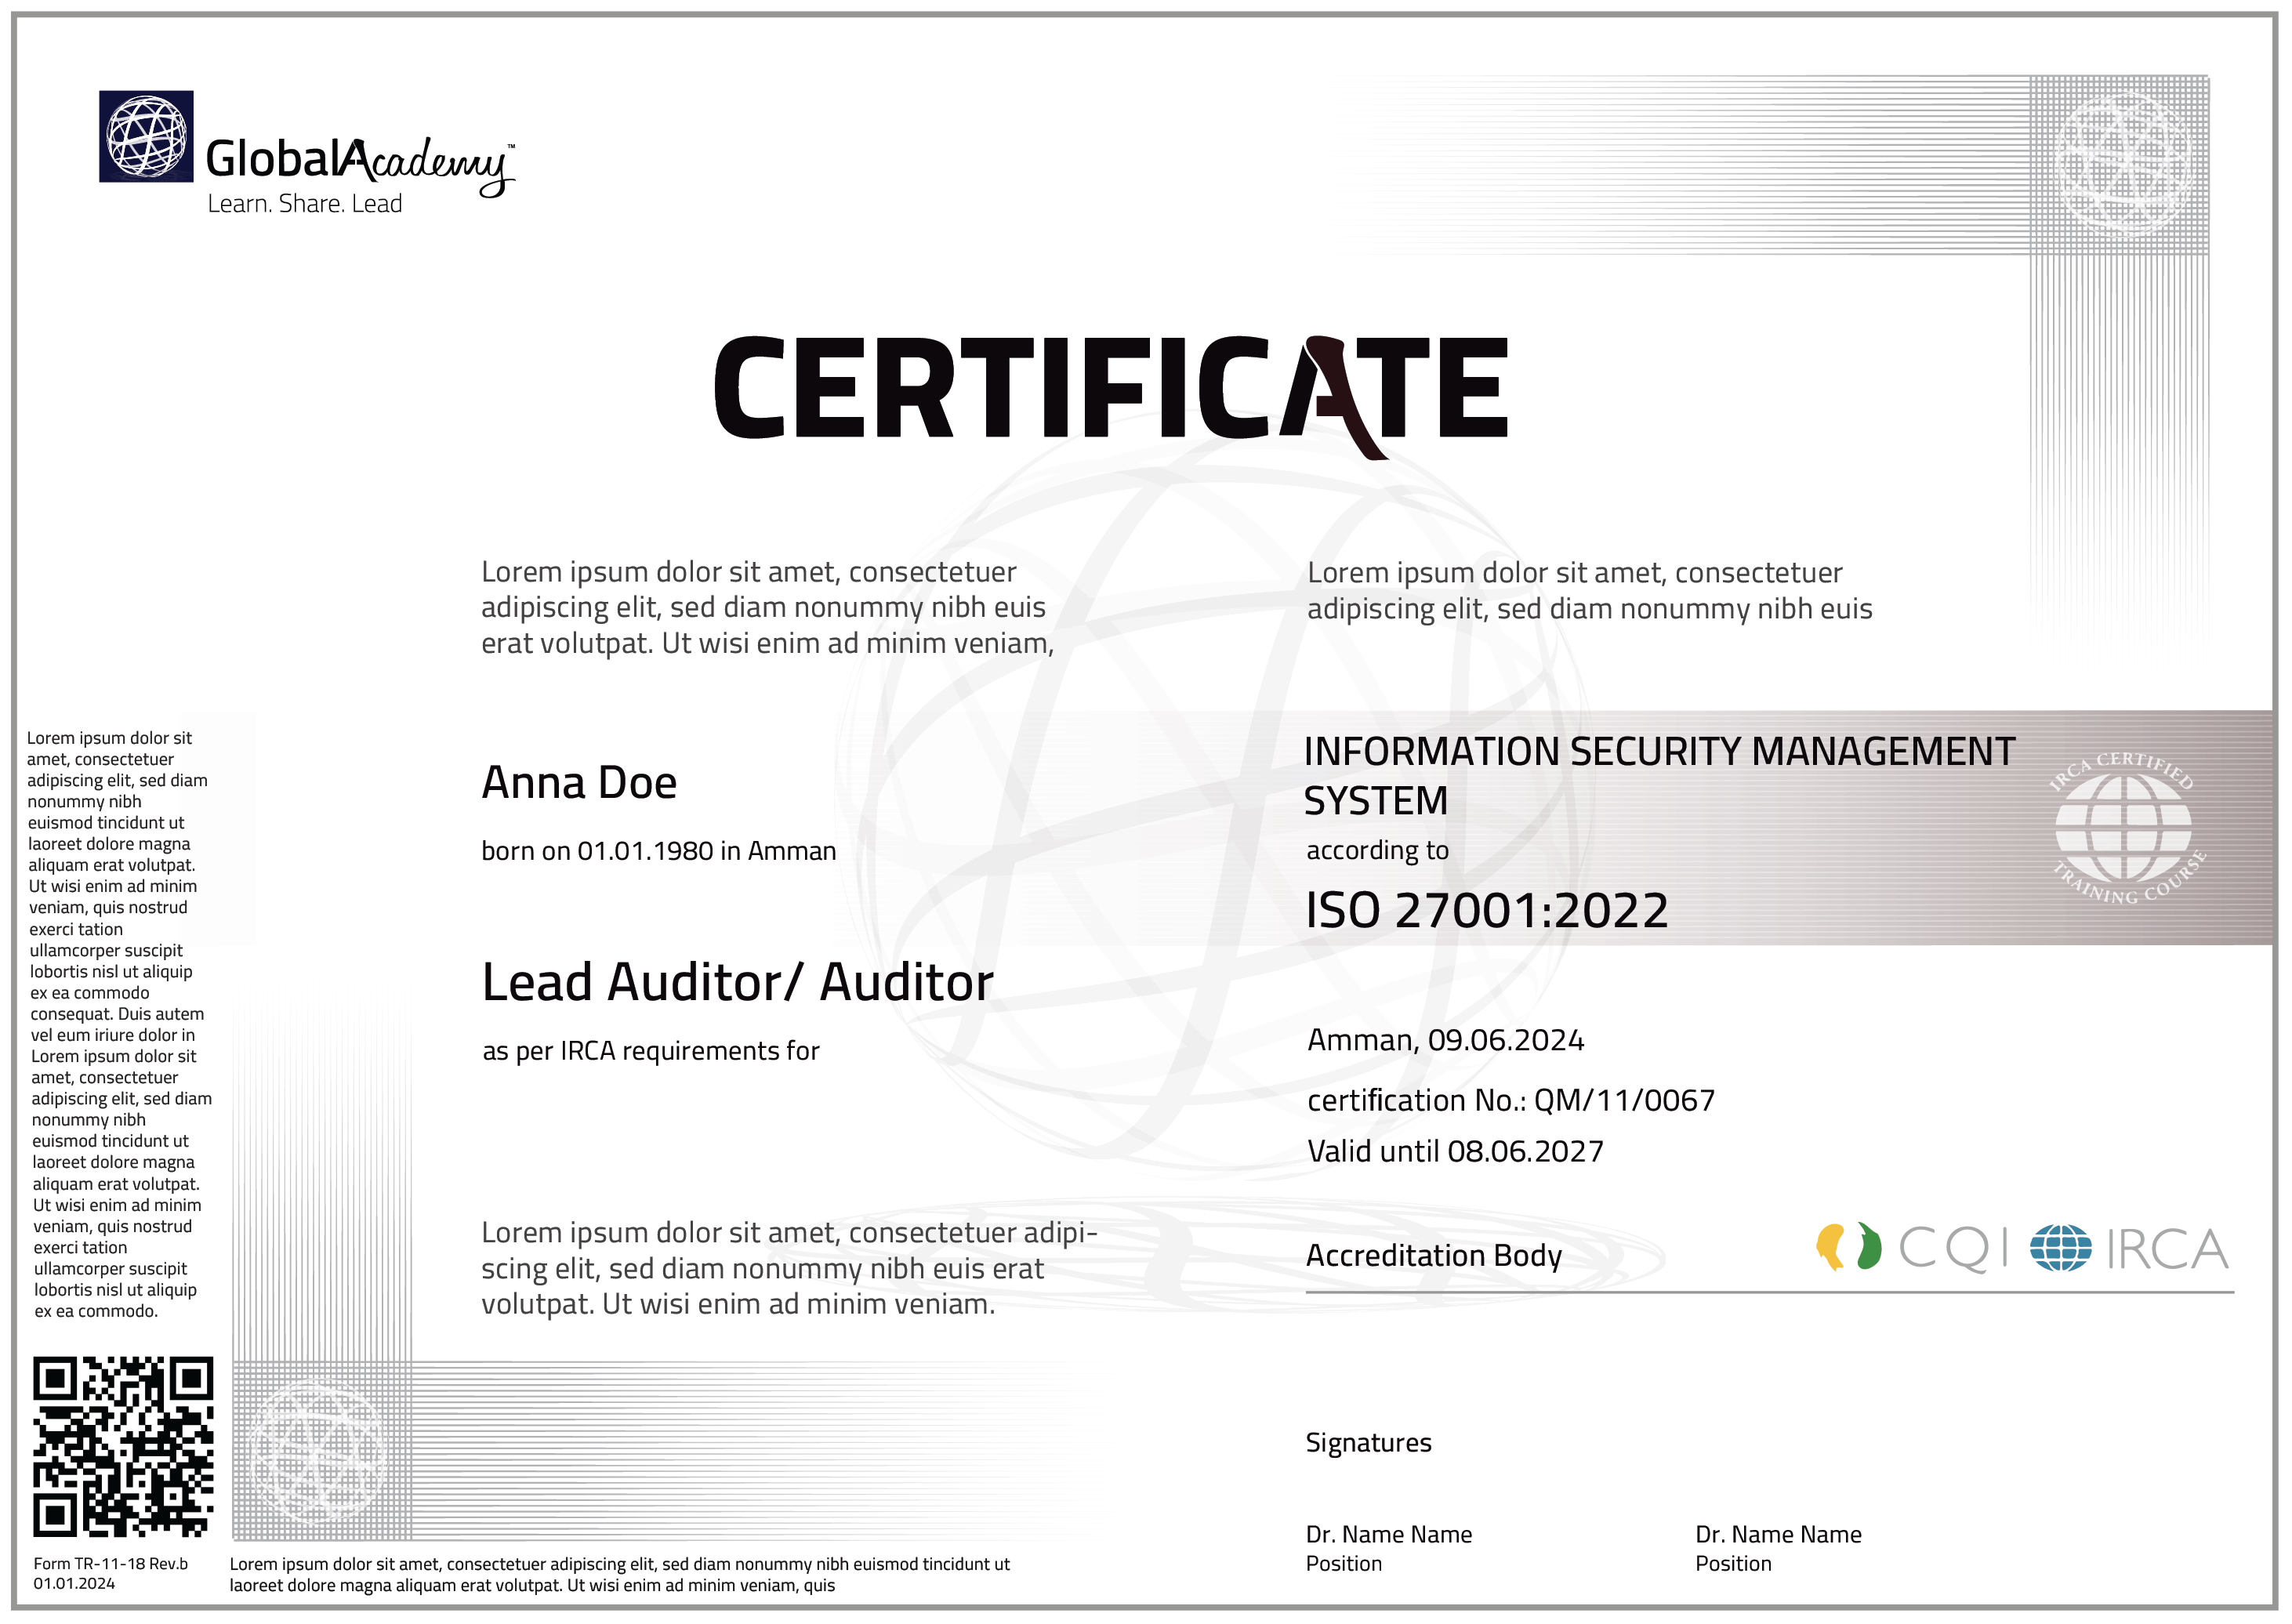This screenshot has width=2292, height=1624.
Task: Click the two-line Lorem ipsum paragraph above the course title
Action: pos(1589,590)
